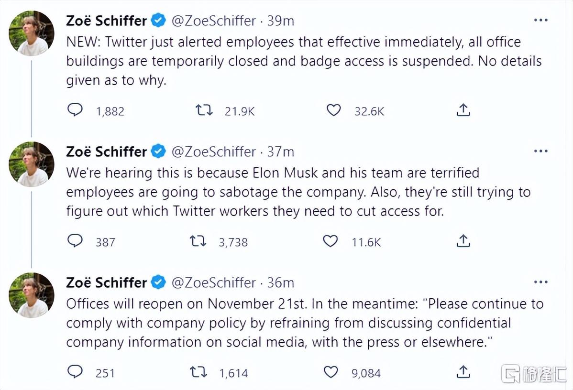The image size is (573, 390).
Task: Retweet the tweet with 21.9K retweets
Action: point(204,110)
